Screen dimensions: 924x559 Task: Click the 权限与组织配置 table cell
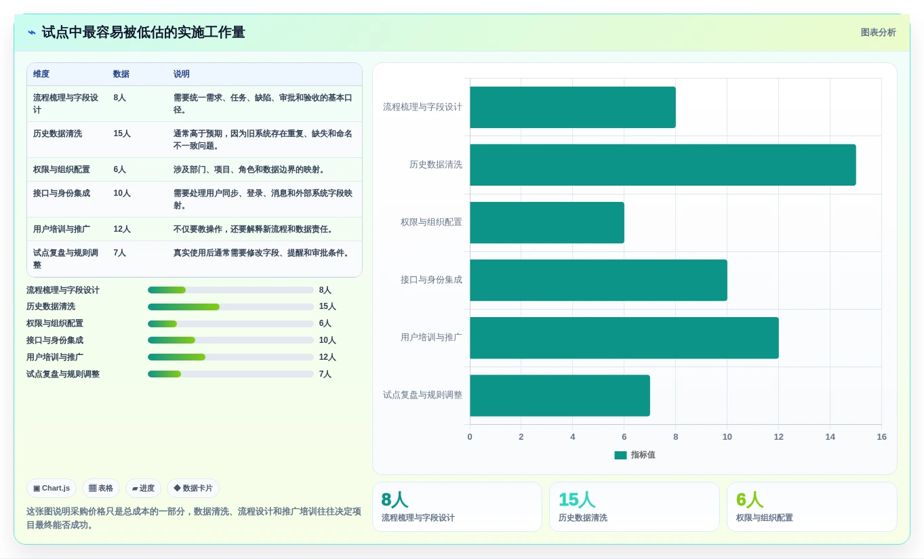pos(66,169)
